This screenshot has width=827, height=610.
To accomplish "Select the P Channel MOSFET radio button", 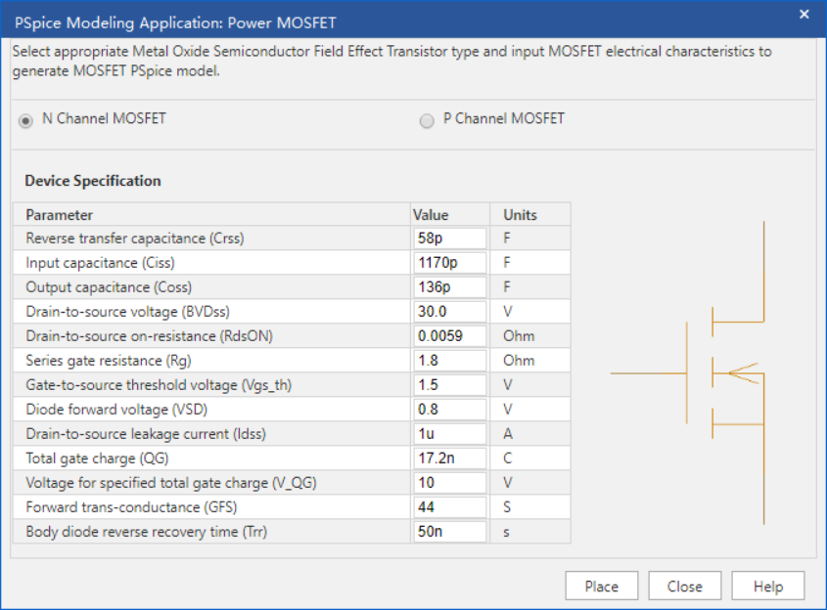I will click(x=427, y=120).
